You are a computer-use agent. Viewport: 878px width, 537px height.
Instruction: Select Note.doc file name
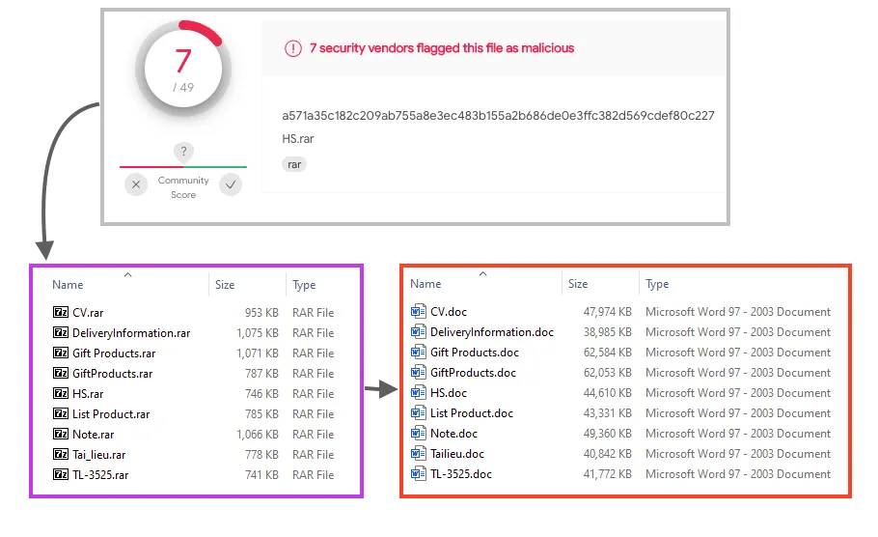pos(453,434)
